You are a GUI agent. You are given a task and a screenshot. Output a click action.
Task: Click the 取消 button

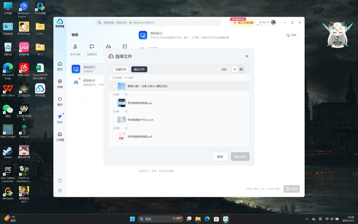tap(220, 157)
